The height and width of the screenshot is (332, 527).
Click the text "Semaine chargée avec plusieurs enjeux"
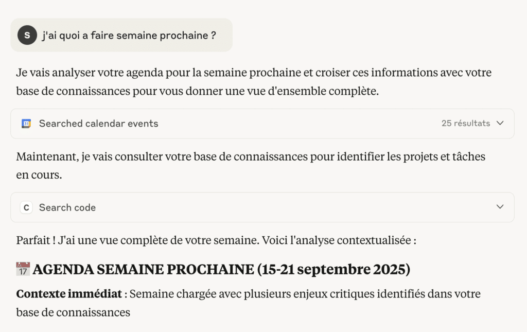tap(226, 294)
